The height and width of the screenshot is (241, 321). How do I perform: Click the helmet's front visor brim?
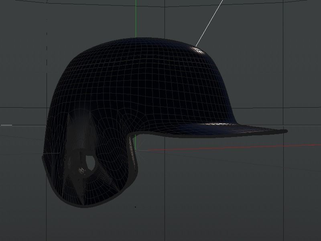click(x=221, y=130)
